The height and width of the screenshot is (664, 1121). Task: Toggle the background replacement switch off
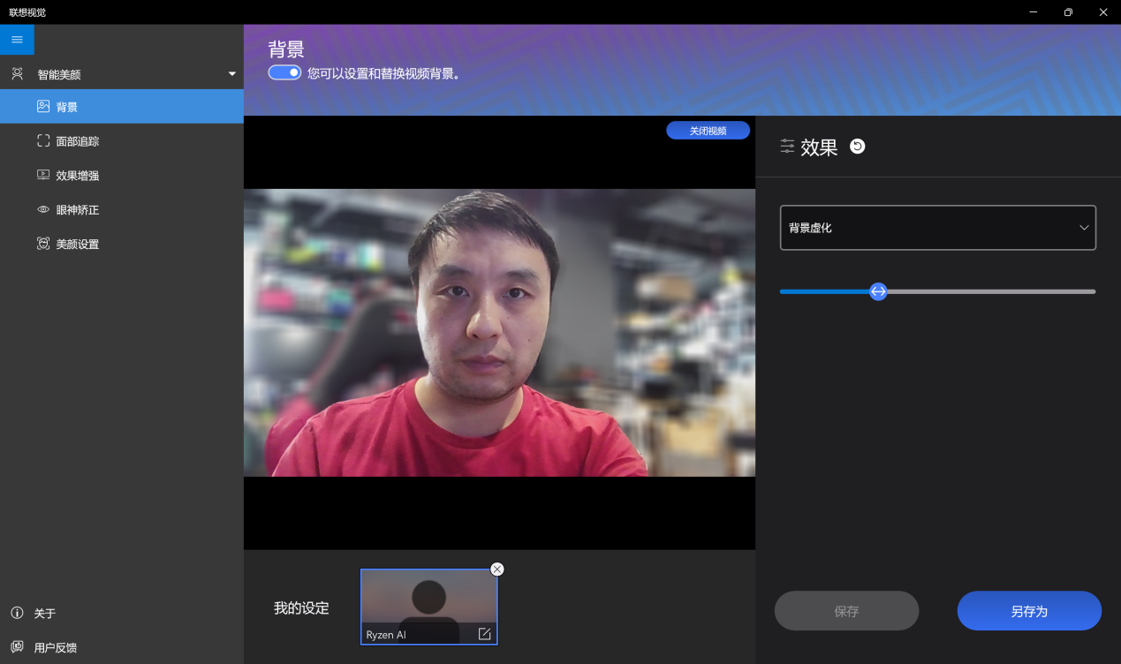pos(284,73)
